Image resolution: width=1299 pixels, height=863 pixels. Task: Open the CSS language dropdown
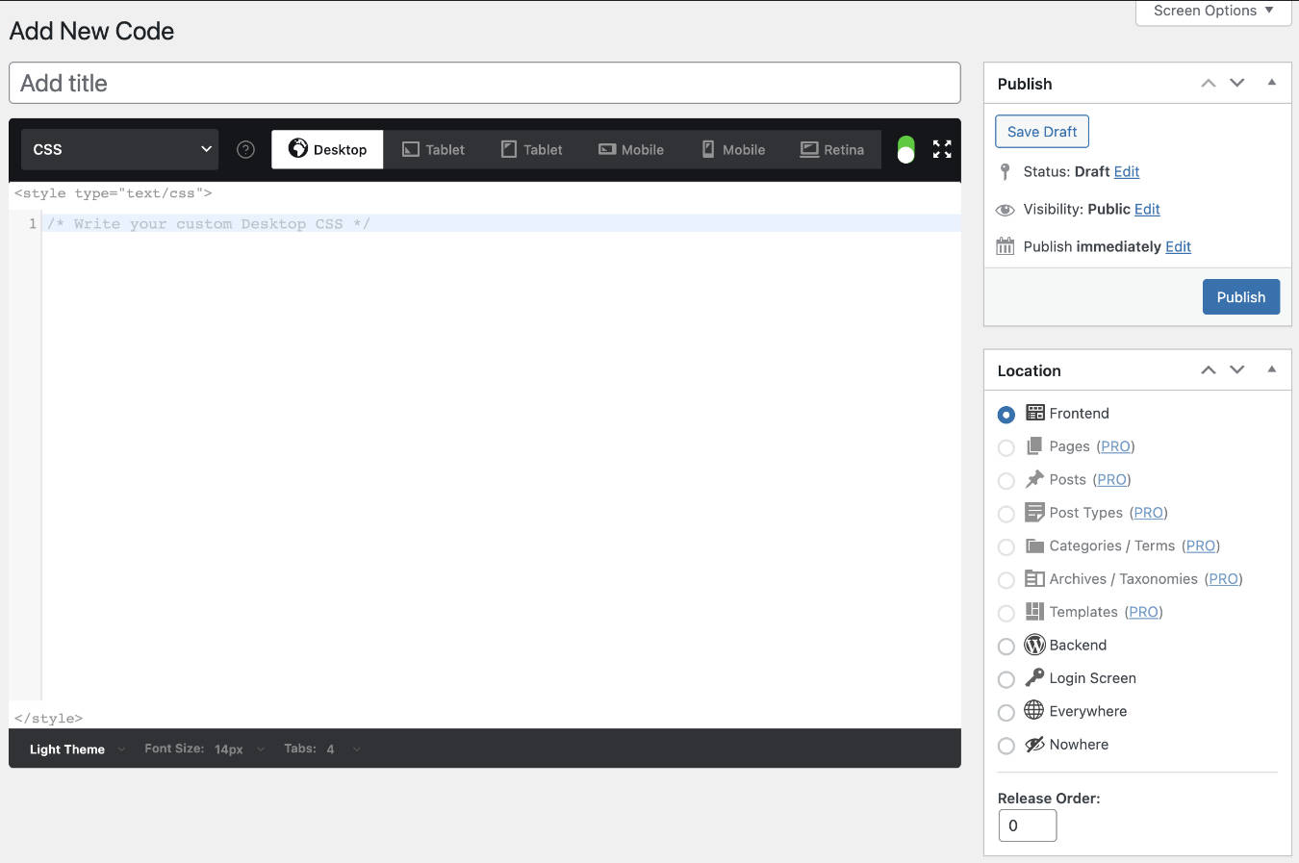[x=118, y=149]
